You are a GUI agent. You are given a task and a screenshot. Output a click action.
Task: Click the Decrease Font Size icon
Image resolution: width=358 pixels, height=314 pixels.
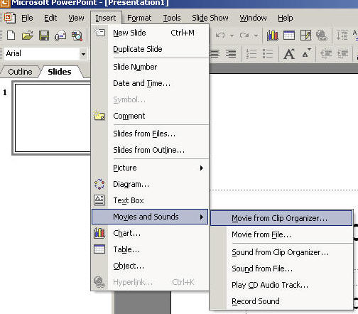(306, 53)
